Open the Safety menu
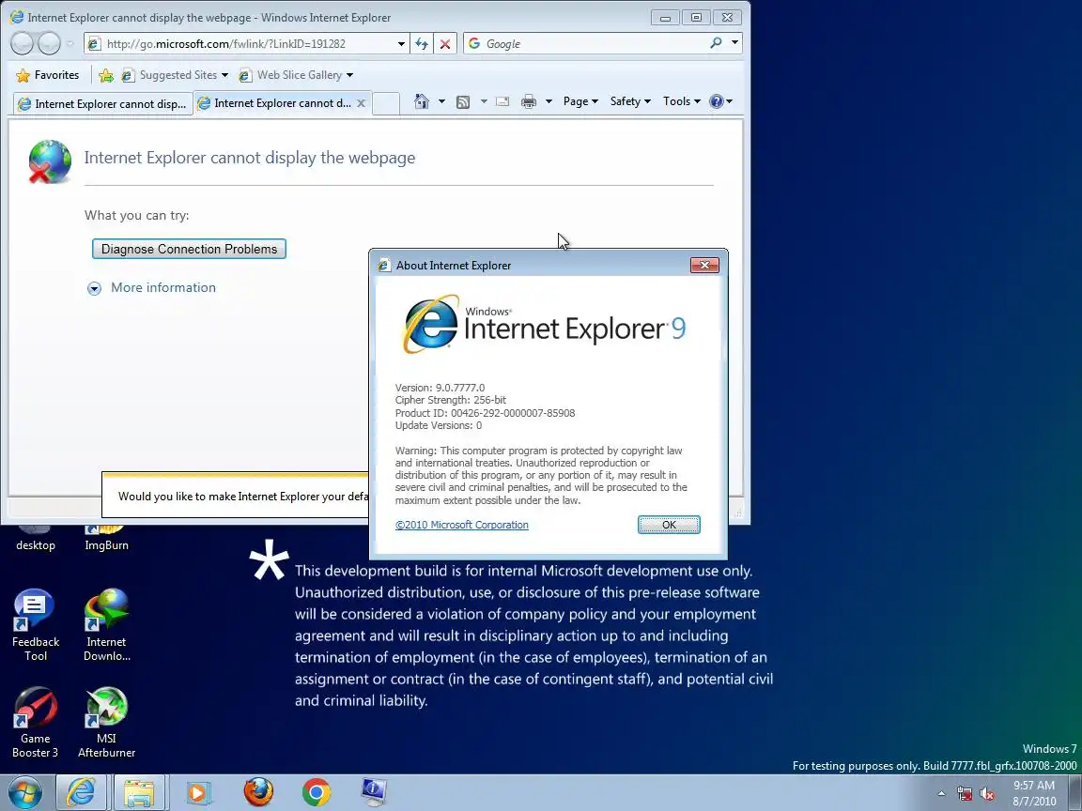This screenshot has height=811, width=1082. click(630, 101)
